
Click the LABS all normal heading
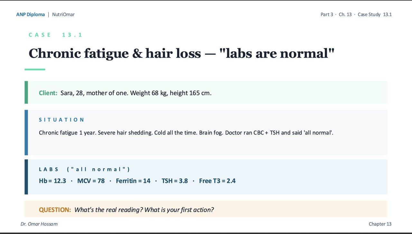pos(84,169)
